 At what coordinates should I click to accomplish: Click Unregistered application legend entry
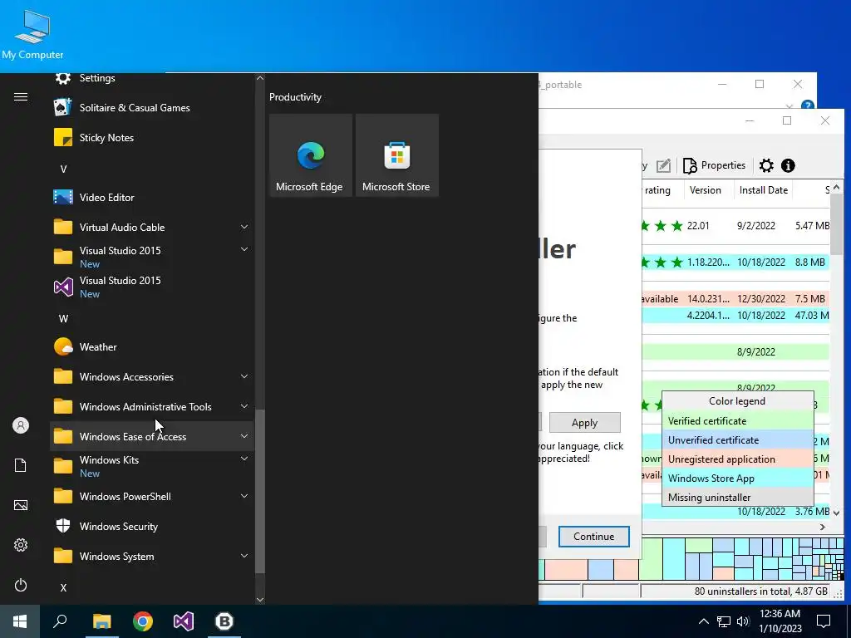point(738,459)
